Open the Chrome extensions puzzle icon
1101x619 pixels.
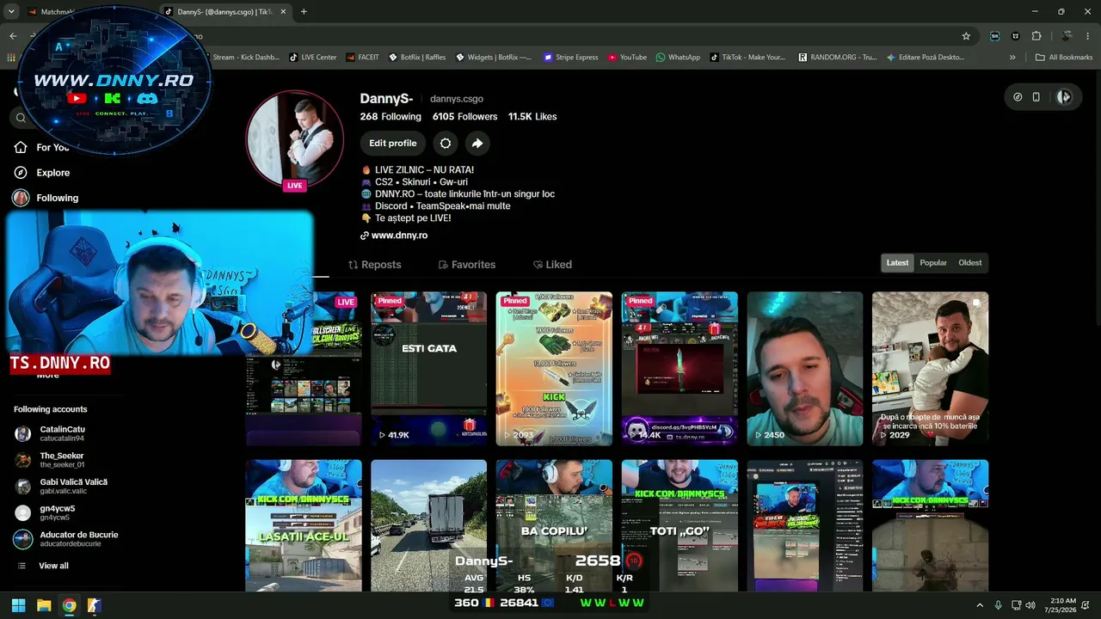coord(1036,36)
